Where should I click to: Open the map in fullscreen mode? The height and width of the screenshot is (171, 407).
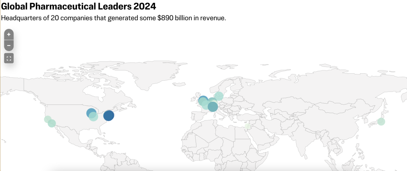(9, 58)
